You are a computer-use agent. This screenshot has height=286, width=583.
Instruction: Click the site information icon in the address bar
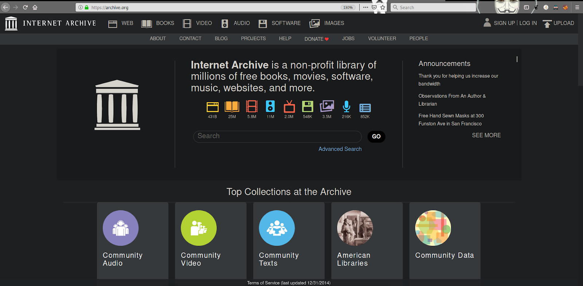pos(81,7)
